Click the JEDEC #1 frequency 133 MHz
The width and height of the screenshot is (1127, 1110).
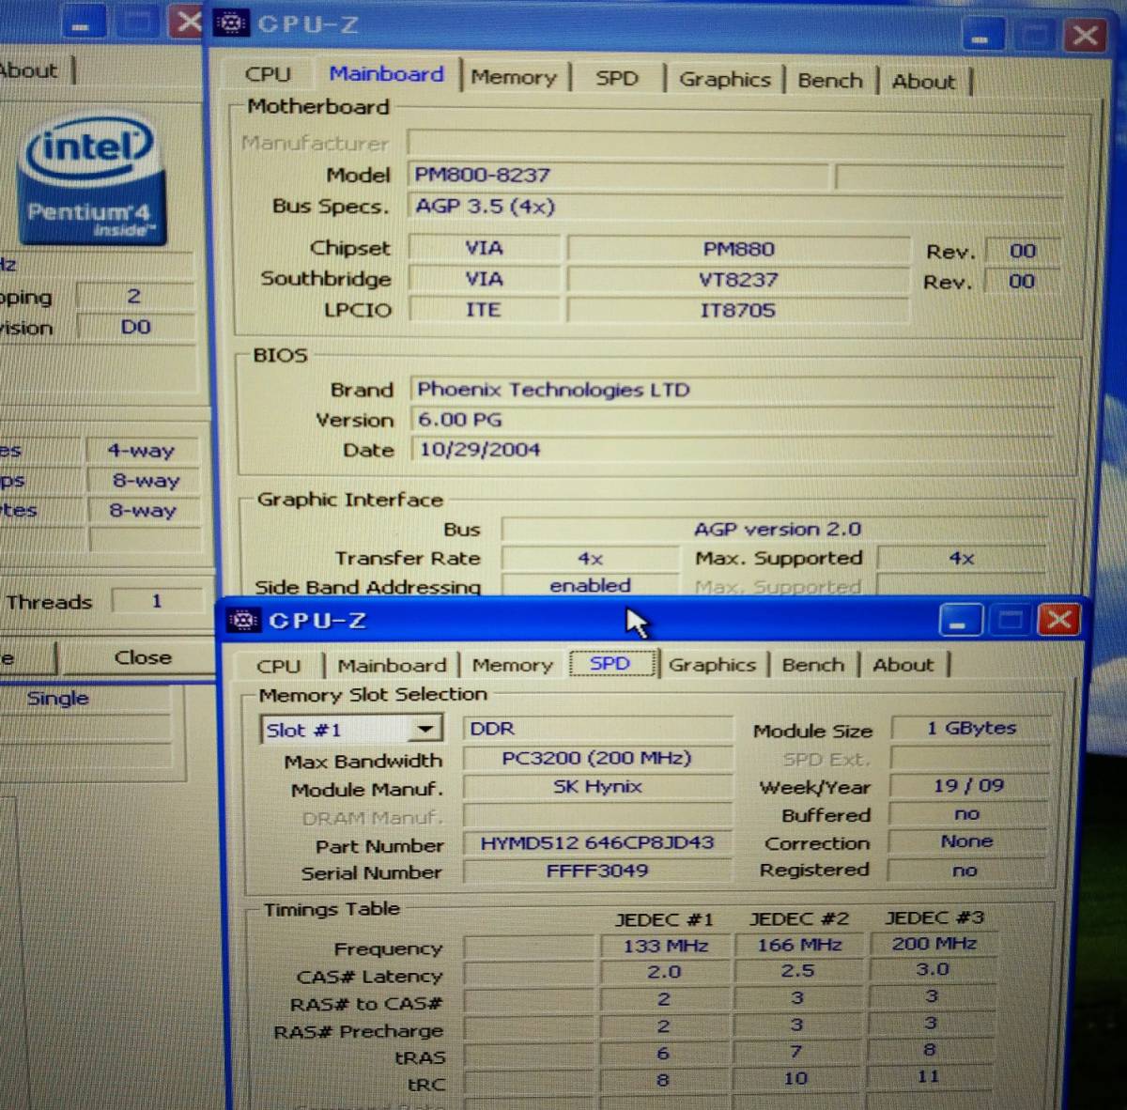click(x=666, y=946)
